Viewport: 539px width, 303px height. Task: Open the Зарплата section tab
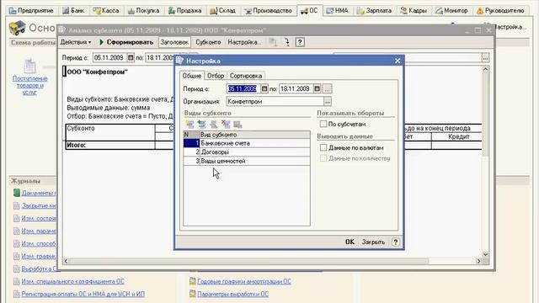point(374,11)
